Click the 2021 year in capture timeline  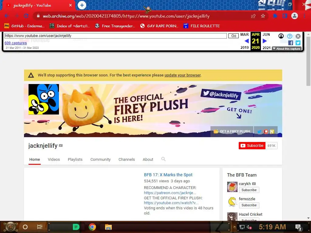[267, 48]
